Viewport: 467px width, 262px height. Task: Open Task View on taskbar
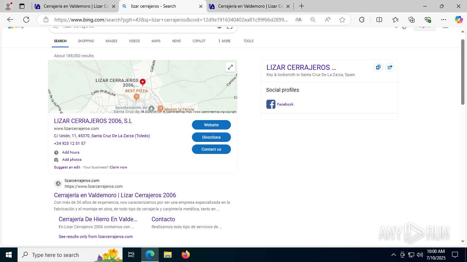tap(131, 255)
